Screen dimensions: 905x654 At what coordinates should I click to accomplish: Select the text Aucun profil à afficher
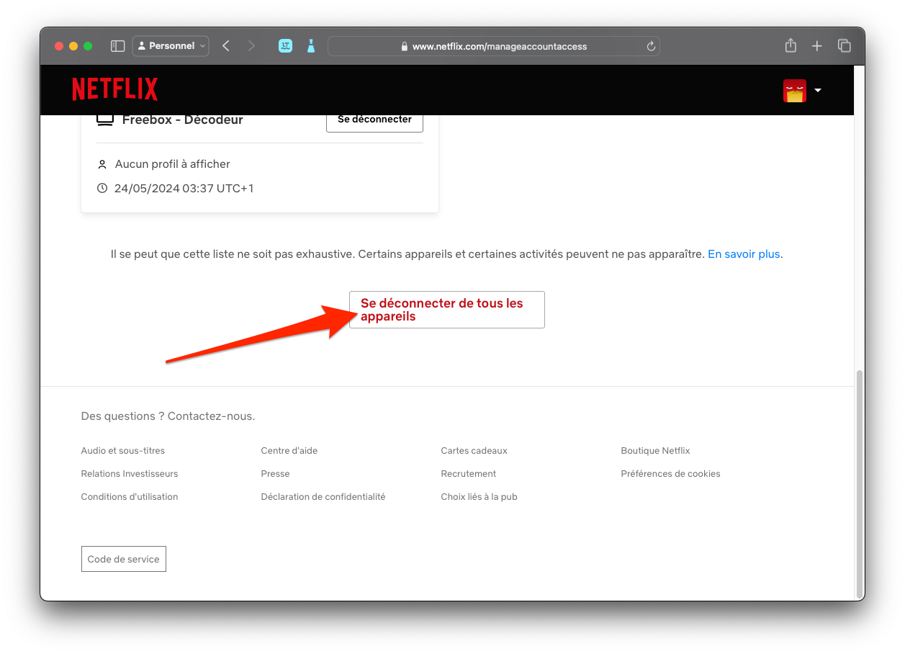(x=173, y=164)
